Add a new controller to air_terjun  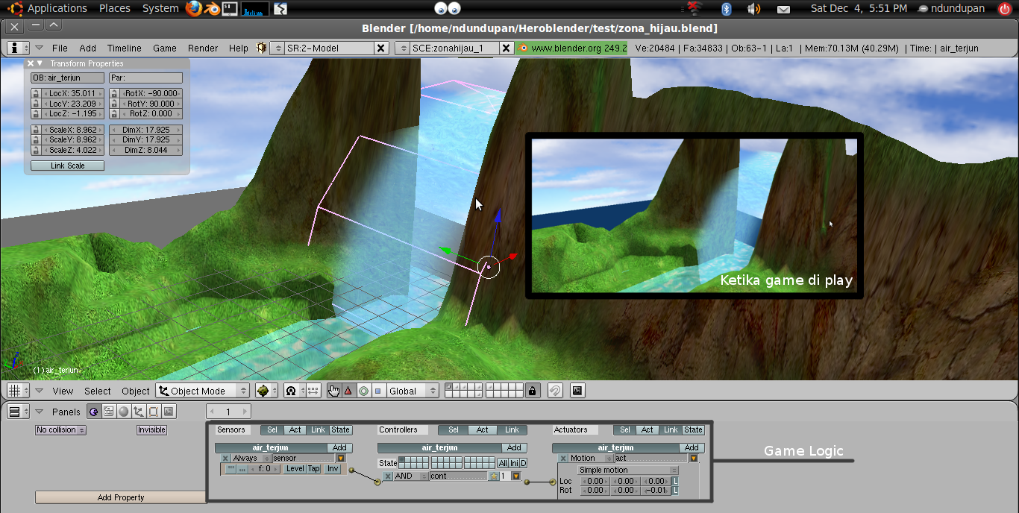[x=514, y=447]
